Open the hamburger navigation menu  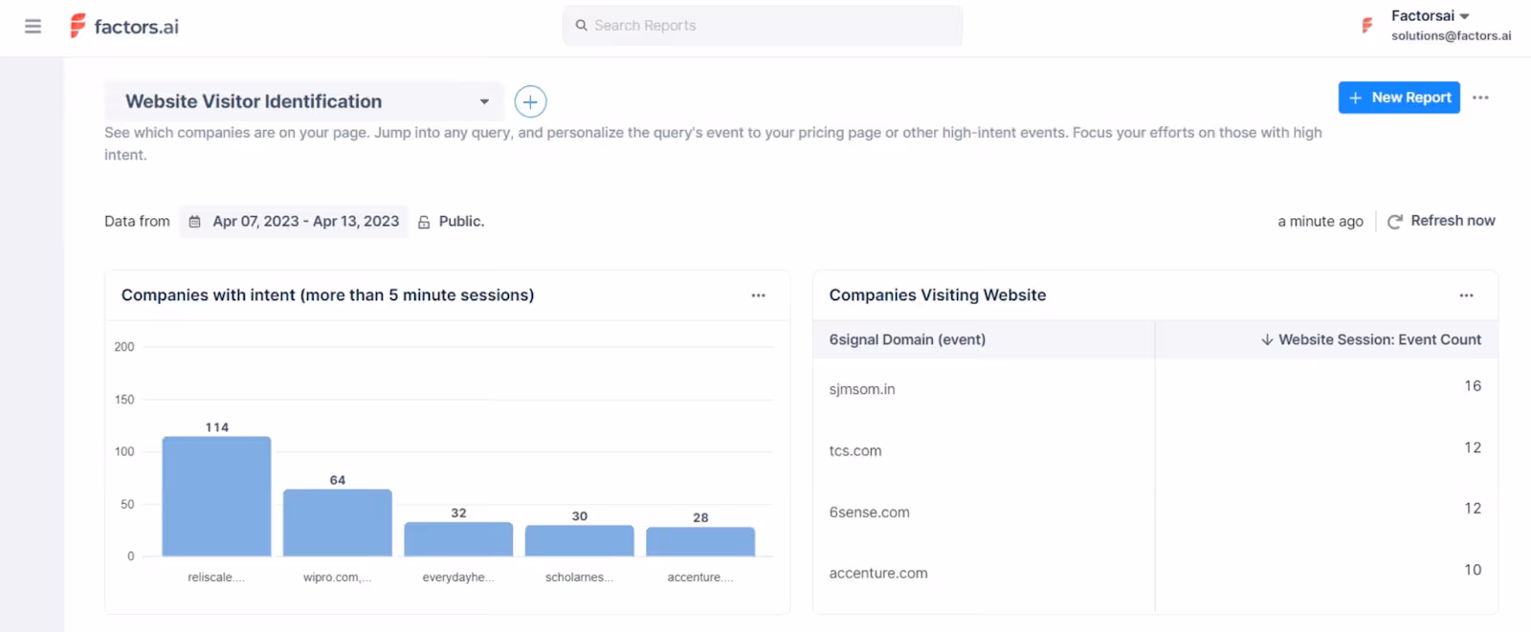click(33, 26)
